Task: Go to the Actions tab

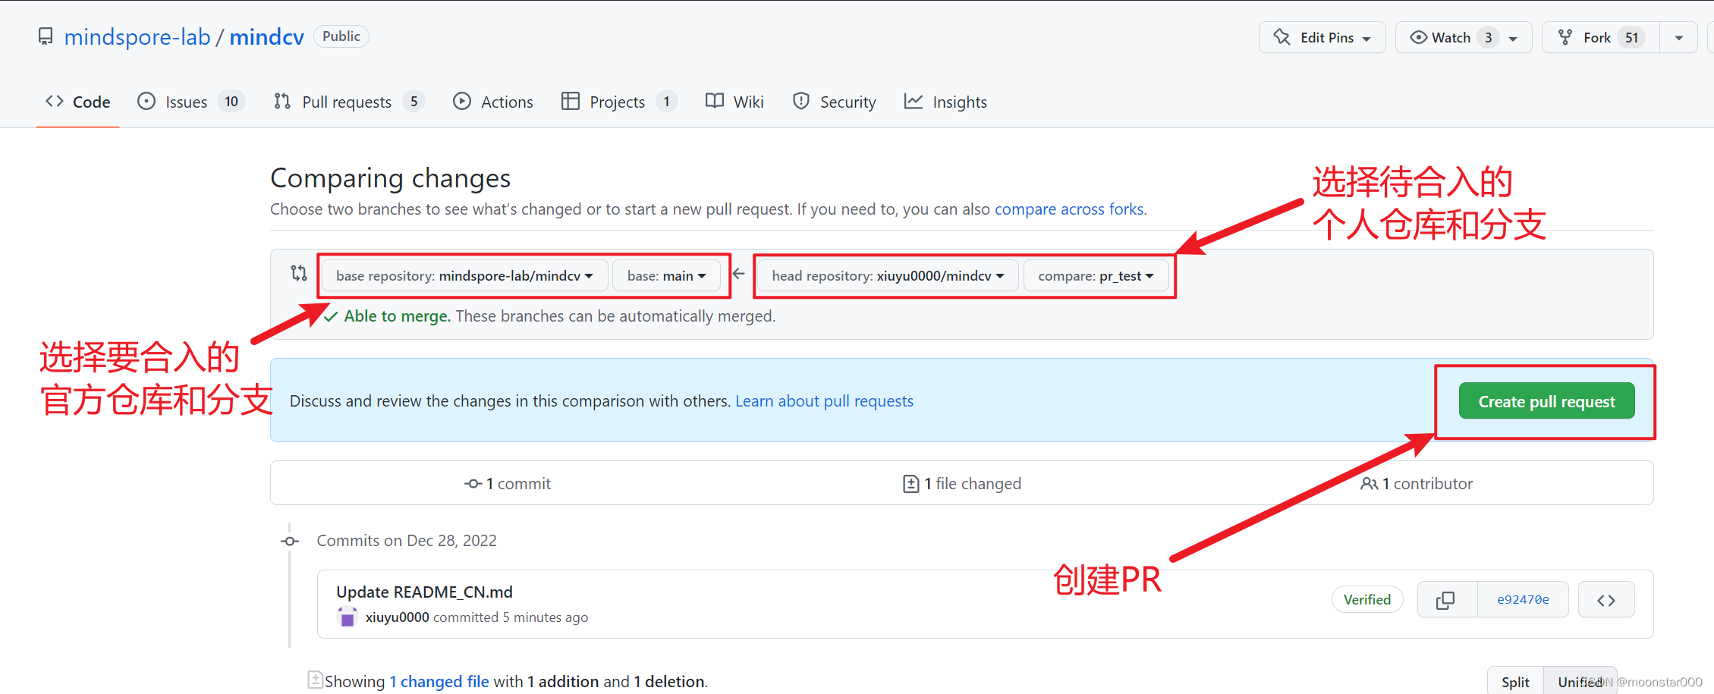Action: click(492, 102)
